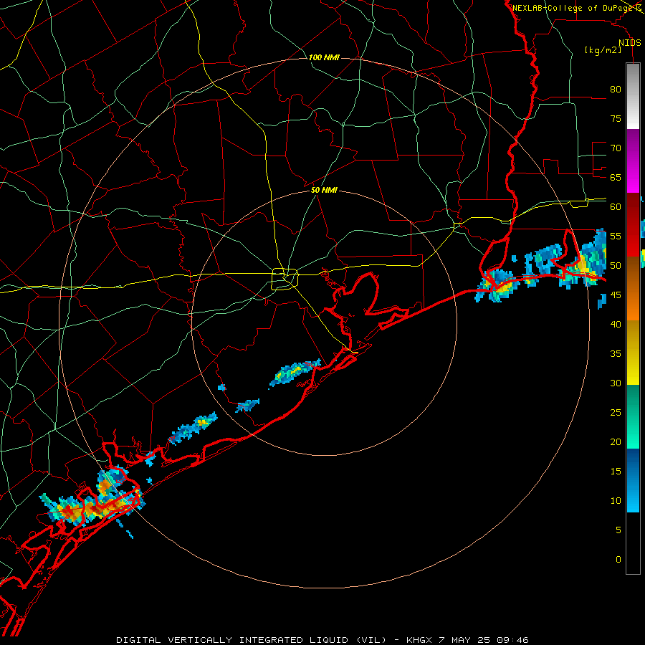Click the legend value 0
645x645 pixels.
point(618,560)
